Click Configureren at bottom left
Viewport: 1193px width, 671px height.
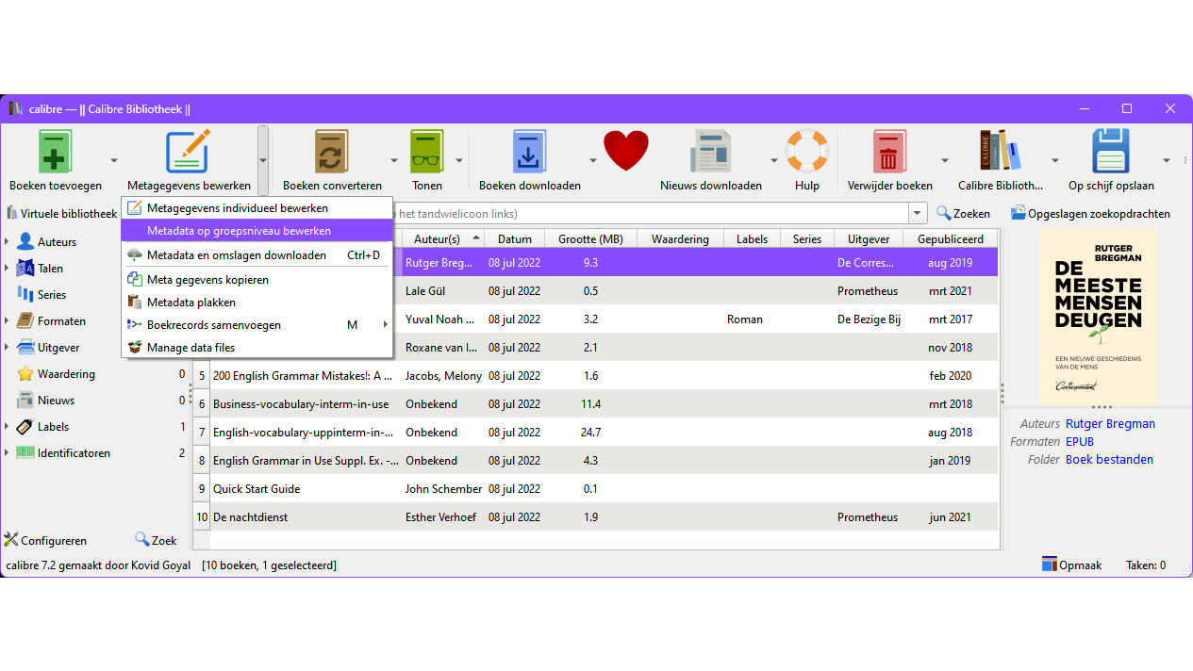pos(45,540)
